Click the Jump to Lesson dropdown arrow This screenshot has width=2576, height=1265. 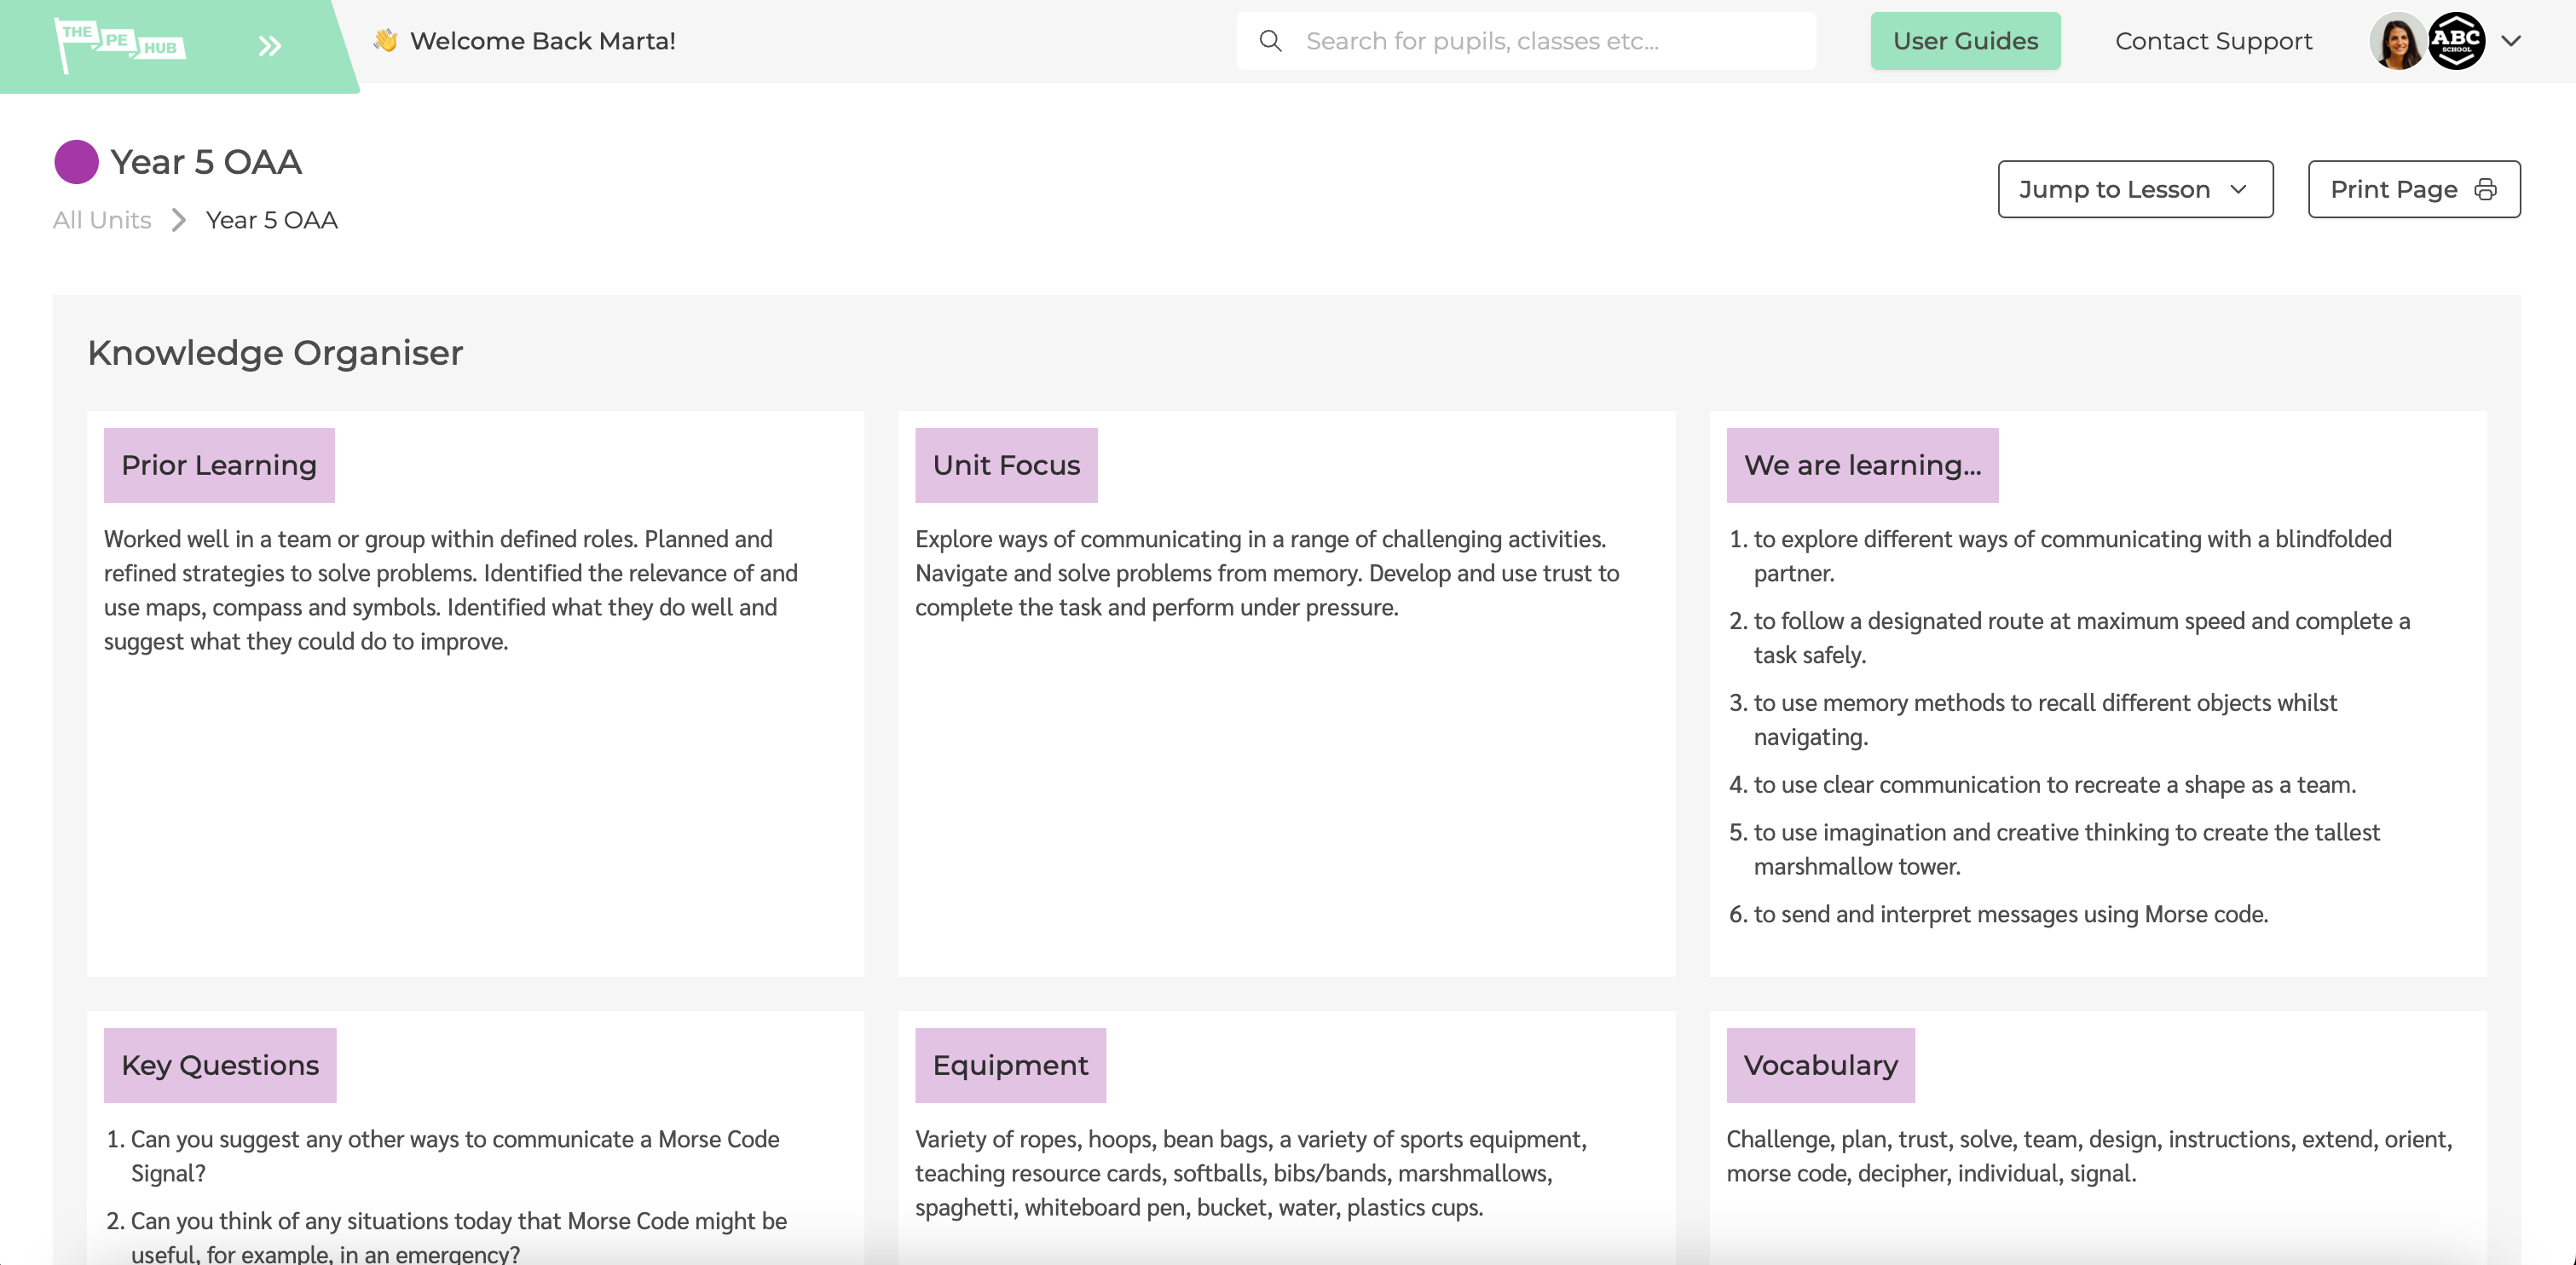point(2238,189)
